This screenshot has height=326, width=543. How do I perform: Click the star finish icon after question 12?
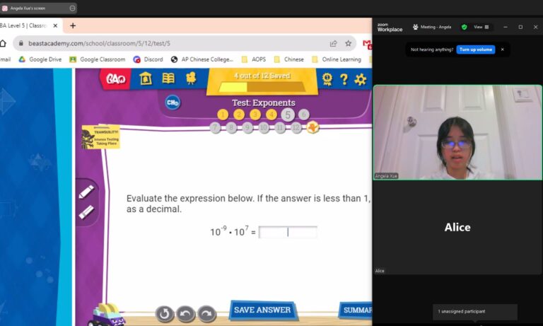coord(313,127)
